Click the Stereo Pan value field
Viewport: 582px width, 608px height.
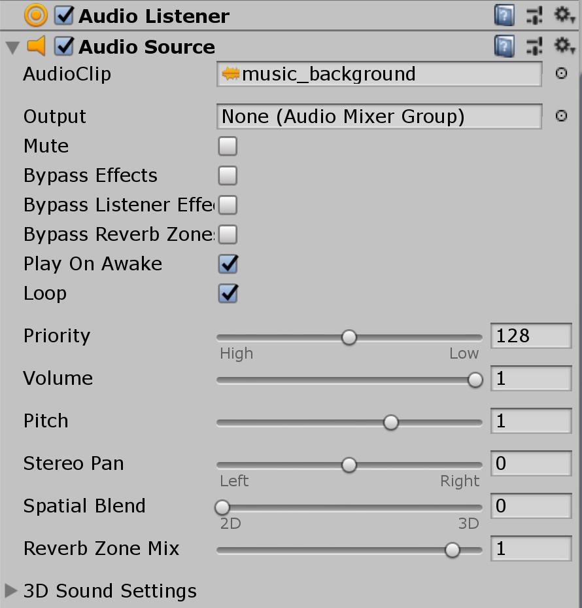531,463
